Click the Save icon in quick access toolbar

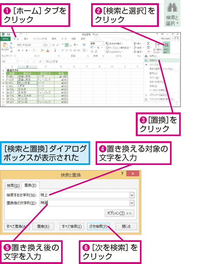pyautogui.click(x=8, y=34)
